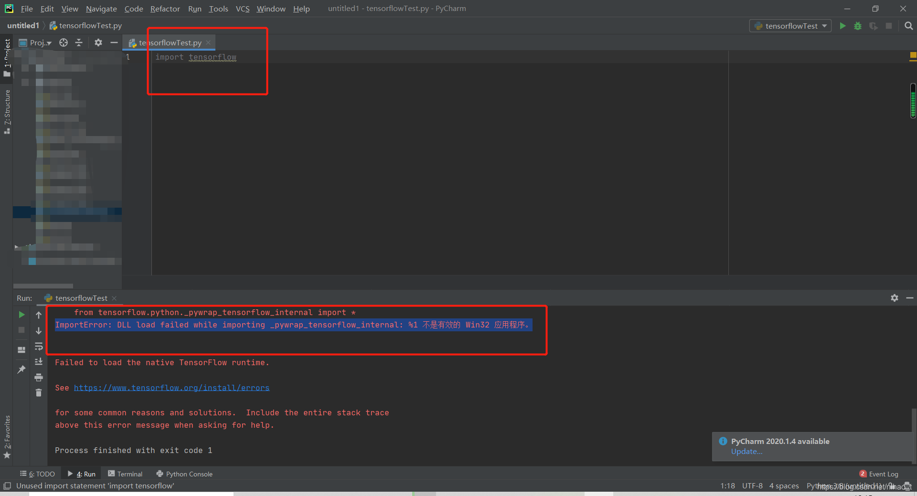Stop the process in the Run panel

21,330
